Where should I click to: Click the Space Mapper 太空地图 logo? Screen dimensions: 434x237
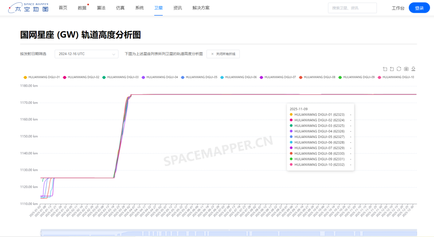[29, 8]
